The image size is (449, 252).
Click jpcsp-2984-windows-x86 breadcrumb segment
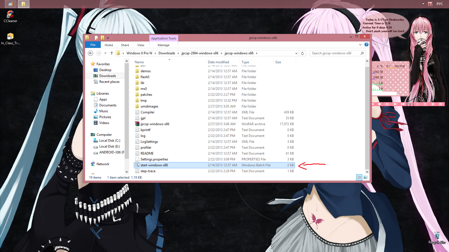(200, 53)
